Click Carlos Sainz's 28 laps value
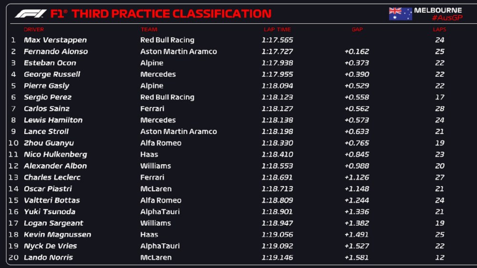Image resolution: width=477 pixels, height=268 pixels. coord(439,109)
